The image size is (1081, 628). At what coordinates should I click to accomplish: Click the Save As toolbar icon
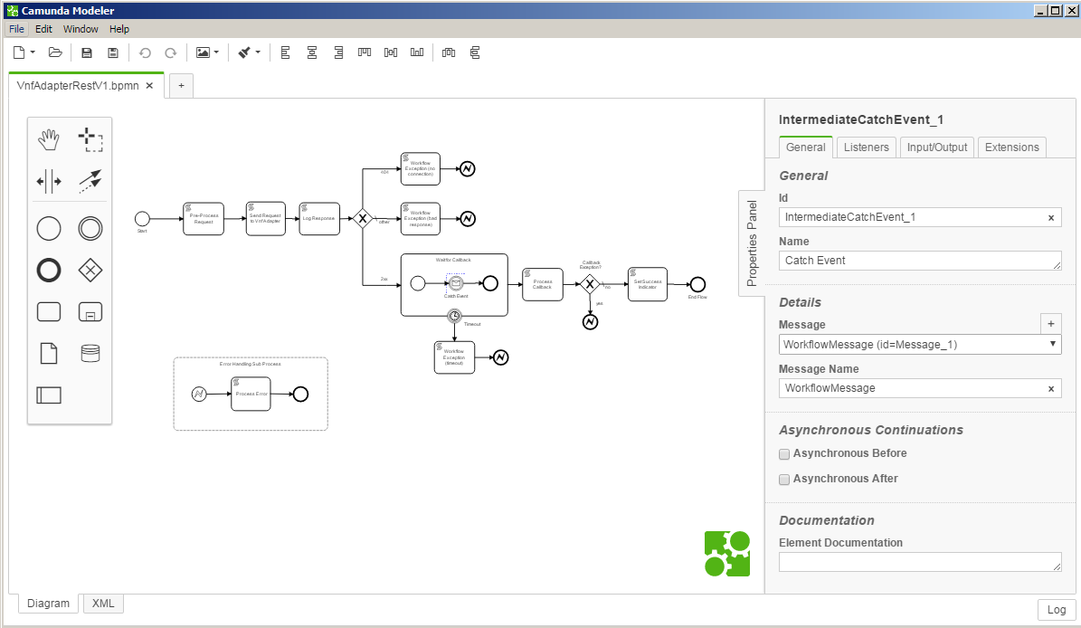pyautogui.click(x=113, y=52)
